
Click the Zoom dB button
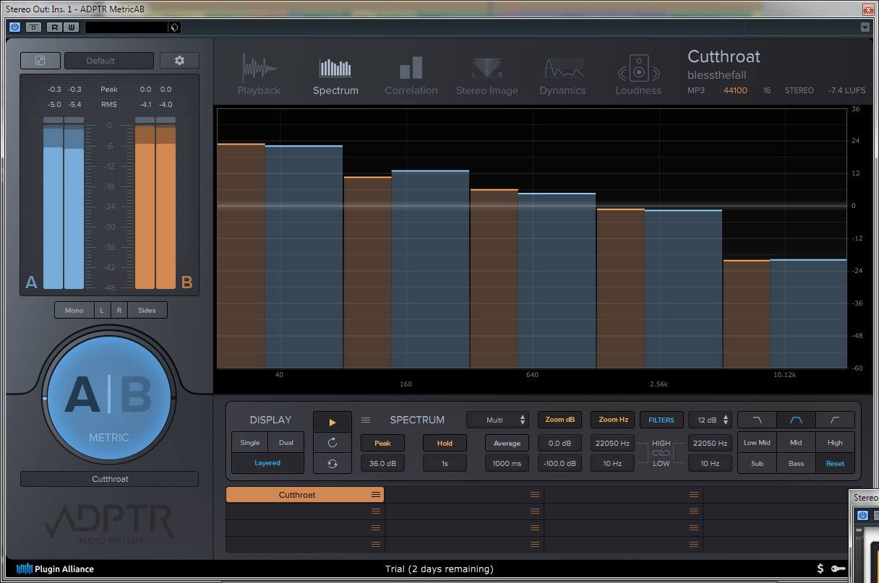[559, 420]
